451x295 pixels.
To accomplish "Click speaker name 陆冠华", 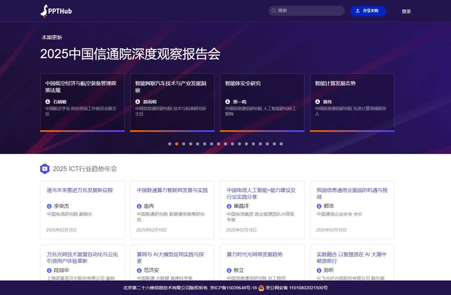I will [x=61, y=270].
